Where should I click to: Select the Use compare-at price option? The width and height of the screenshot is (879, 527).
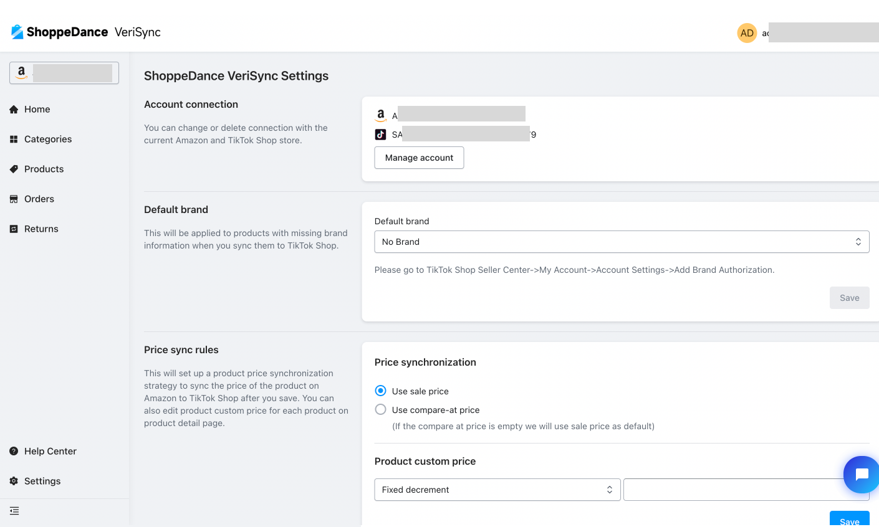point(380,409)
